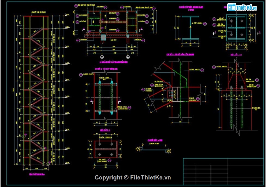
Task: Click the large gray column square at axis 5
Action: [x=103, y=37]
